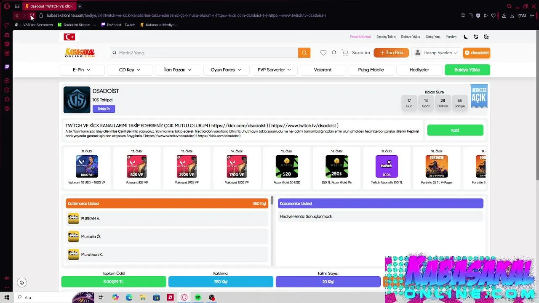Open the browser downloads icon
The height and width of the screenshot is (303, 539).
(x=512, y=16)
